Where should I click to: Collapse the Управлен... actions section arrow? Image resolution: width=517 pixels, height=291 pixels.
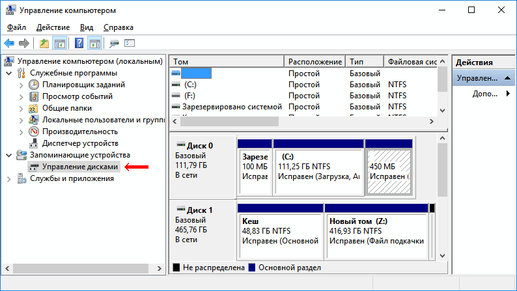point(508,78)
